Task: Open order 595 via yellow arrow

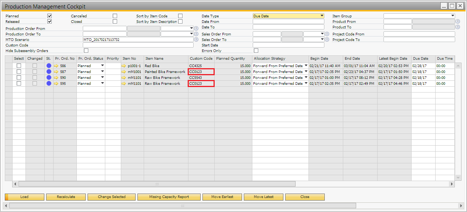Action: tap(56, 84)
